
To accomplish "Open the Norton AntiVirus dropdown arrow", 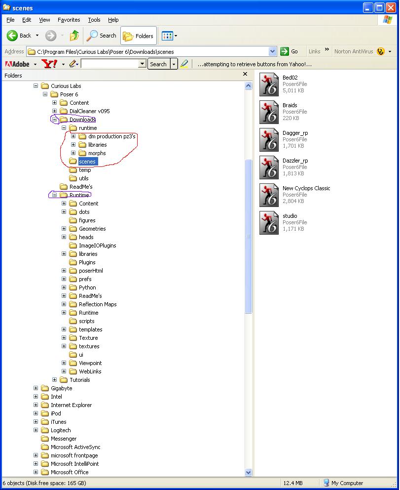I will 390,51.
